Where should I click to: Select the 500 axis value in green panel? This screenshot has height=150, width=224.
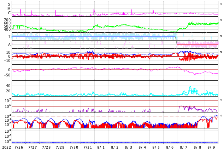7,26
